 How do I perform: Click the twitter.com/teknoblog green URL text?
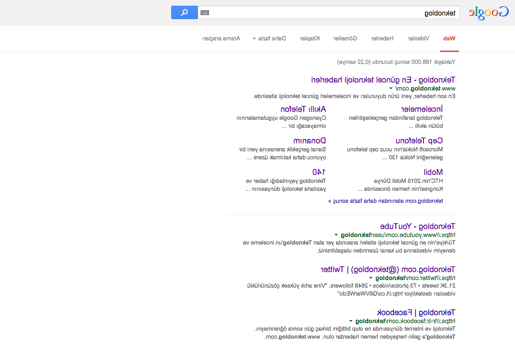tap(415, 278)
